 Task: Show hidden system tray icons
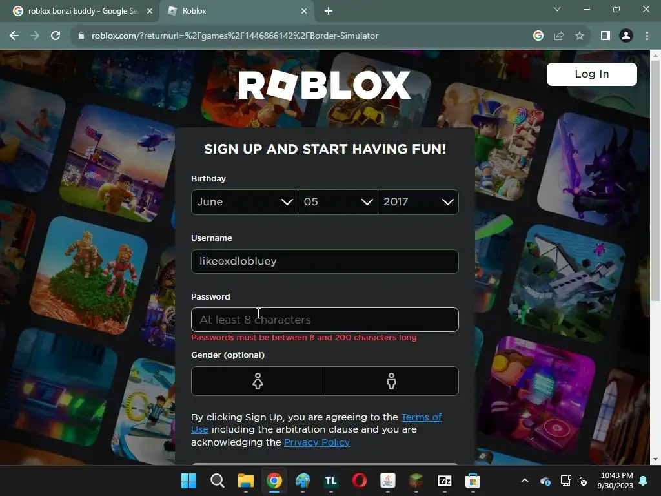(525, 480)
